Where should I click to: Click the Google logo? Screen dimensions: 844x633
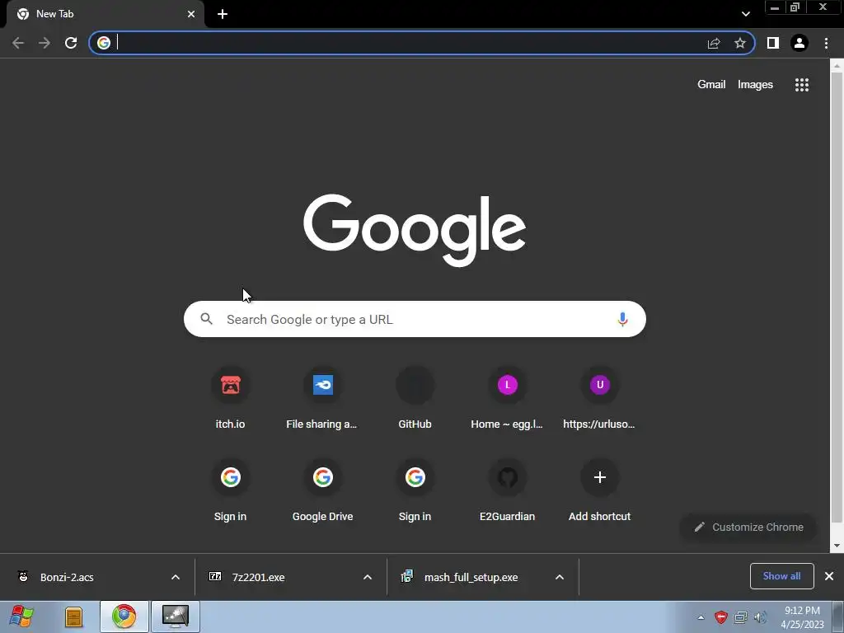415,230
